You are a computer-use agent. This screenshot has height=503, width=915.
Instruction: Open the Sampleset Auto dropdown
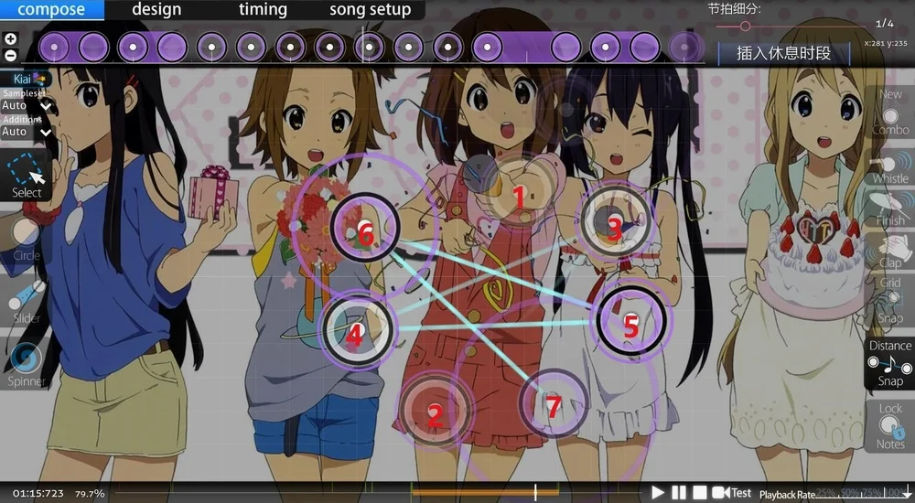[x=27, y=105]
